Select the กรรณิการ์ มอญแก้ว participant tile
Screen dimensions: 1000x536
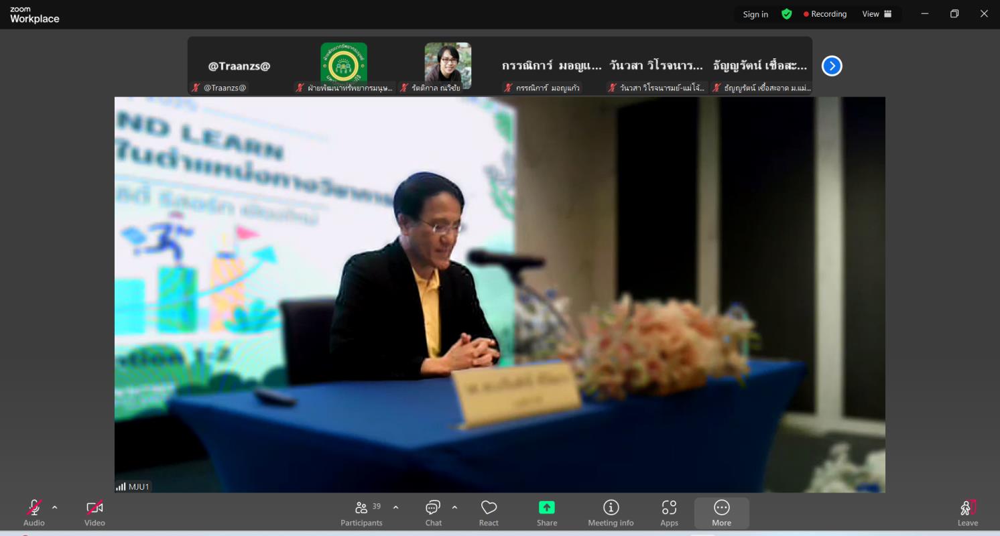(552, 66)
